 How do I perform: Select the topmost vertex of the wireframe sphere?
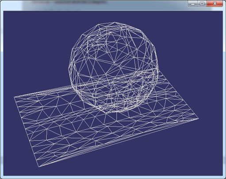pos(115,22)
